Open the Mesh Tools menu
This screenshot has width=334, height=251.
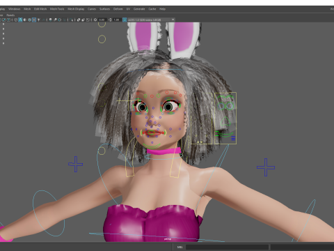(x=57, y=9)
